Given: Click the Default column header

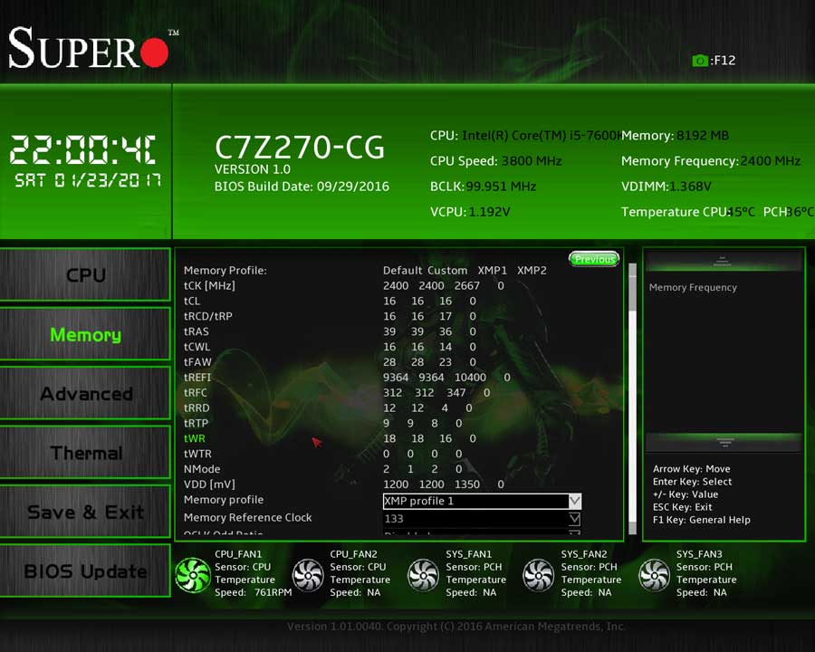Looking at the screenshot, I should 402,271.
